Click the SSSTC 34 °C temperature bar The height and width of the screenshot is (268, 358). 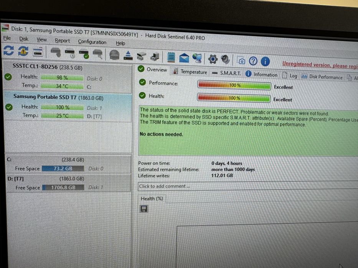click(x=62, y=86)
